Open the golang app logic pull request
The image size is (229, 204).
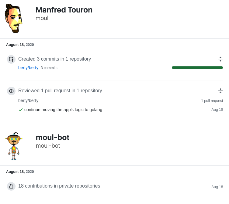click(x=63, y=110)
